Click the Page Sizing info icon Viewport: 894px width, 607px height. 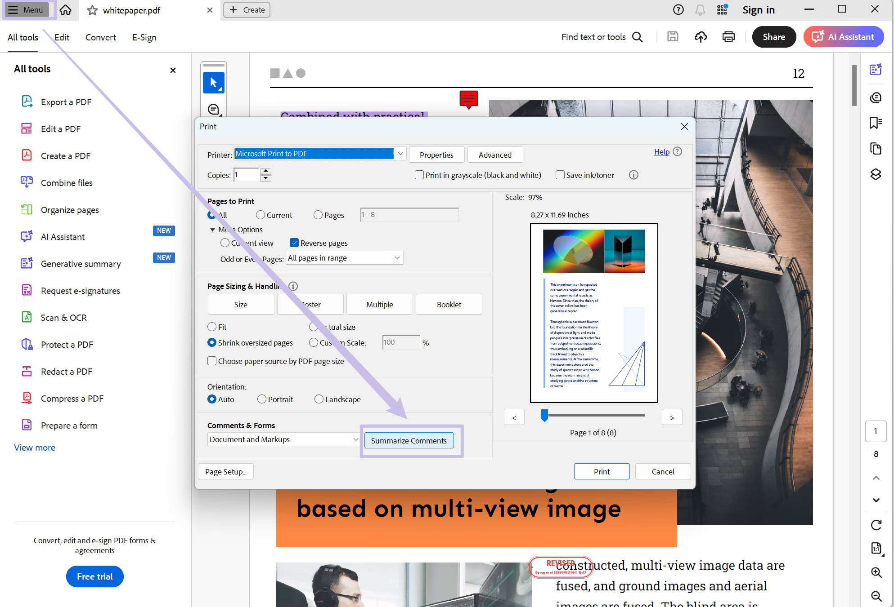[x=293, y=286]
